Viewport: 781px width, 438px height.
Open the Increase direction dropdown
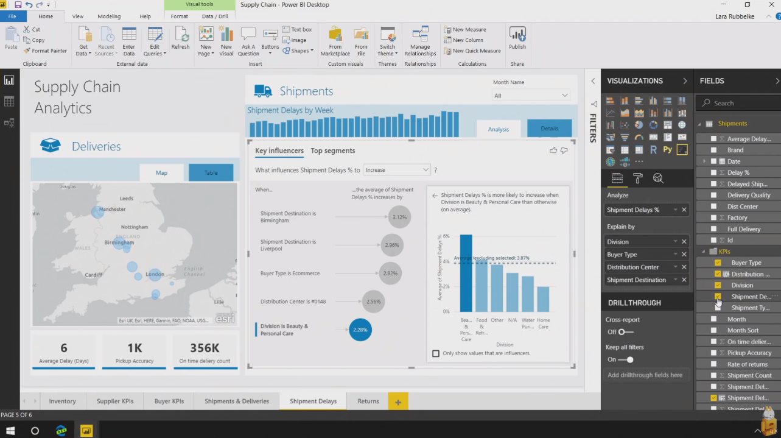397,170
